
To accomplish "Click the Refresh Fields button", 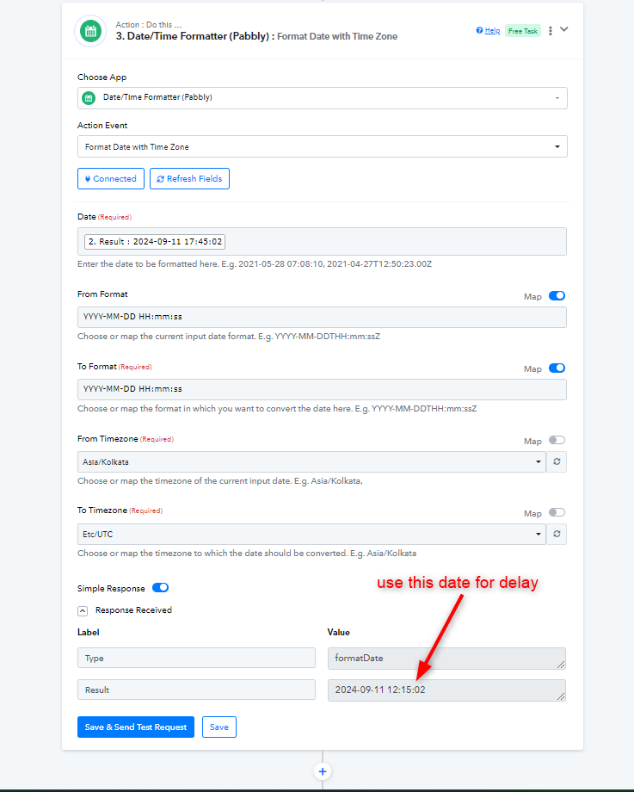I will point(189,179).
